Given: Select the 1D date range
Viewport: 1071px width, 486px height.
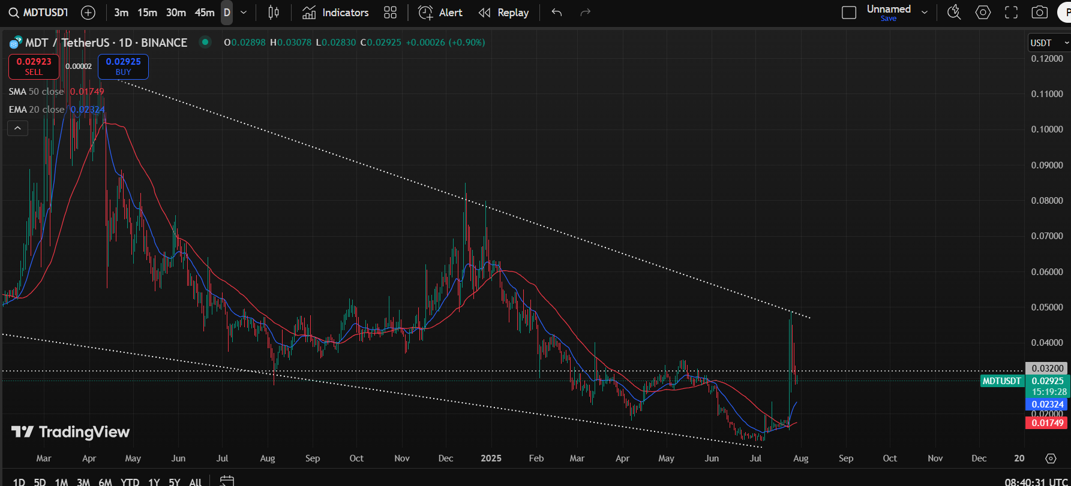Looking at the screenshot, I should 19,482.
